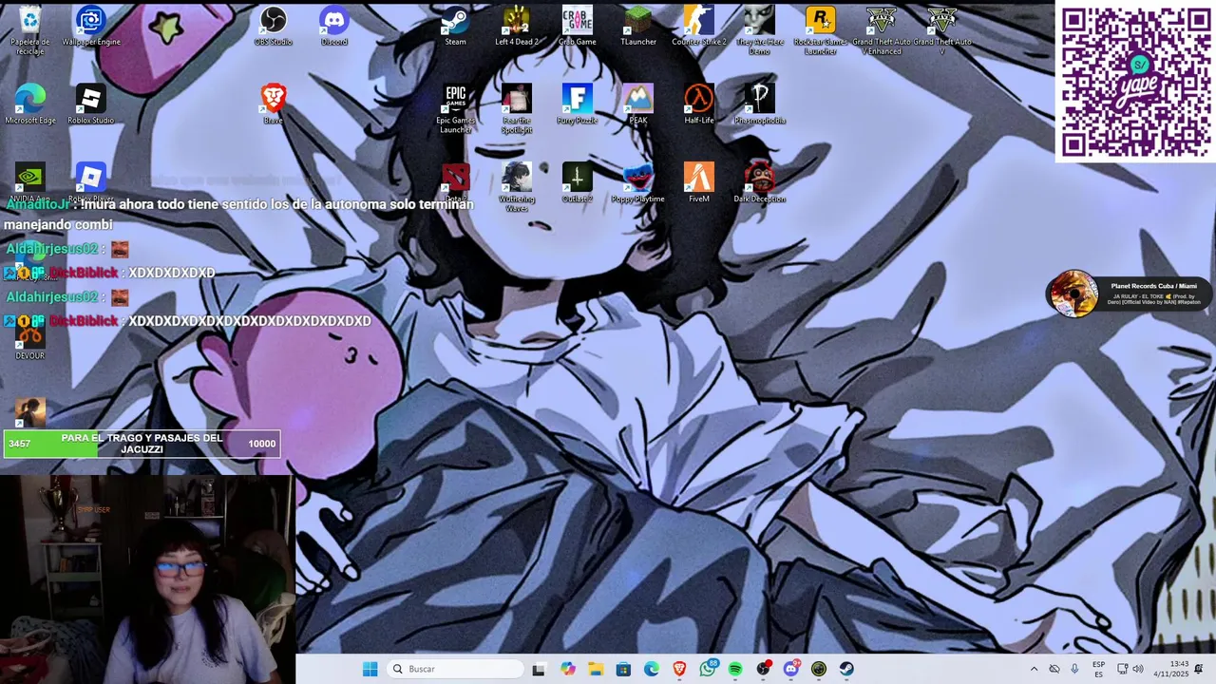Select the Fear the Spotlight icon

pyautogui.click(x=517, y=109)
